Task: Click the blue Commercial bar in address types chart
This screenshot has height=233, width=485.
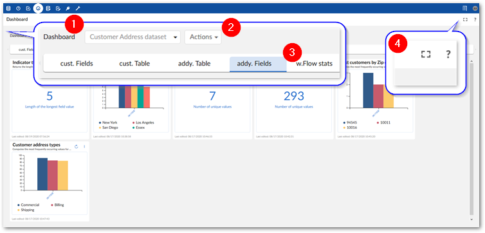Action: point(42,174)
